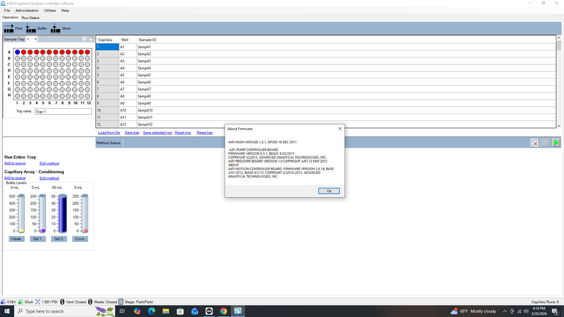The height and width of the screenshot is (317, 564).
Task: Switch to the Operation tab
Action: click(x=10, y=17)
